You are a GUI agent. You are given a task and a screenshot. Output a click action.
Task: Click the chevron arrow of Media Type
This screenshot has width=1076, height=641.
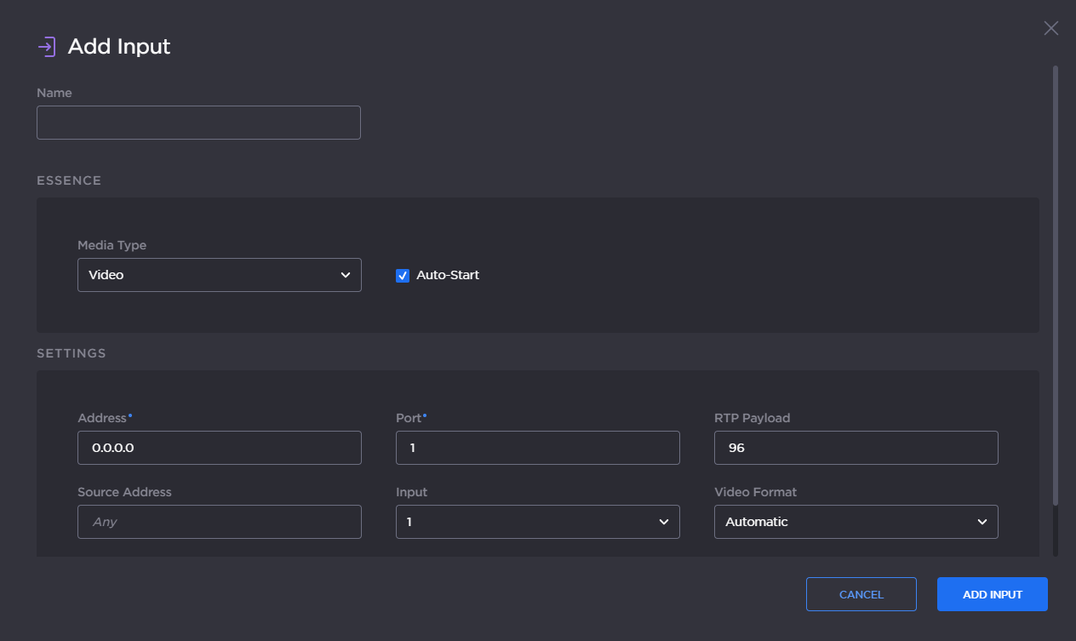pyautogui.click(x=346, y=275)
